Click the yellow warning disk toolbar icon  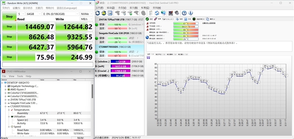pos(104,13)
